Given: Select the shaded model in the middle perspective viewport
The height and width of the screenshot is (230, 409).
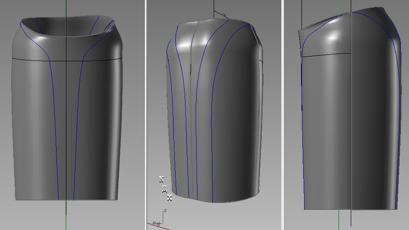Looking at the screenshot, I should 215,110.
